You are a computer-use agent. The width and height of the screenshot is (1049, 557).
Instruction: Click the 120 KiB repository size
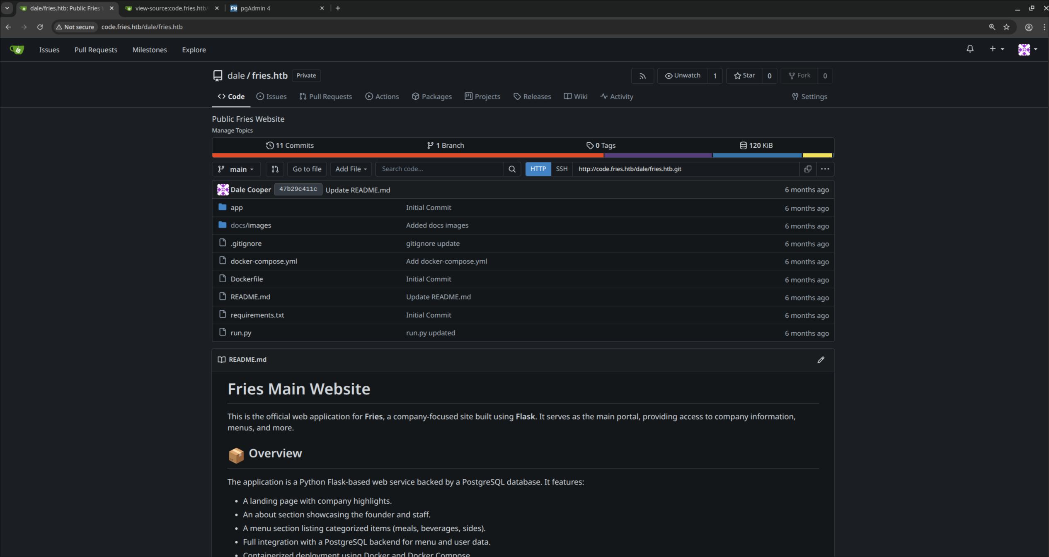click(756, 145)
